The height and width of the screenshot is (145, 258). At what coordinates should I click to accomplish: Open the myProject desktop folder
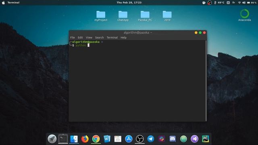101,16
